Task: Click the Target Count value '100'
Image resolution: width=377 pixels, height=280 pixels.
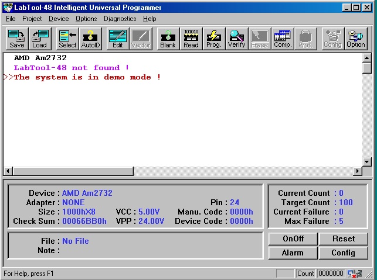Action: pyautogui.click(x=346, y=202)
